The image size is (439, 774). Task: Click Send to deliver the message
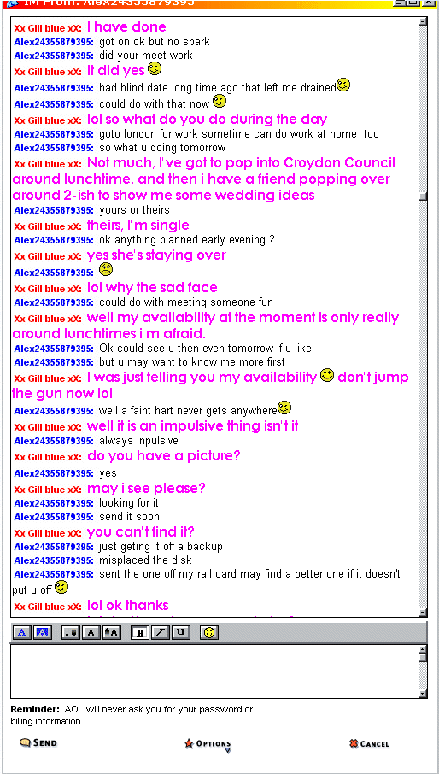click(38, 742)
